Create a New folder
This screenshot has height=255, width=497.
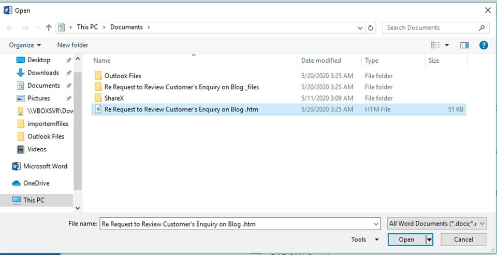pyautogui.click(x=72, y=45)
